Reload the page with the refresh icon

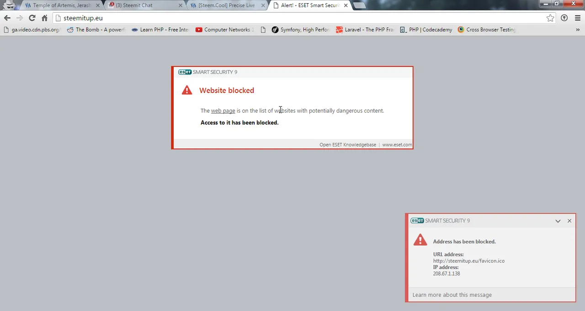[x=32, y=18]
